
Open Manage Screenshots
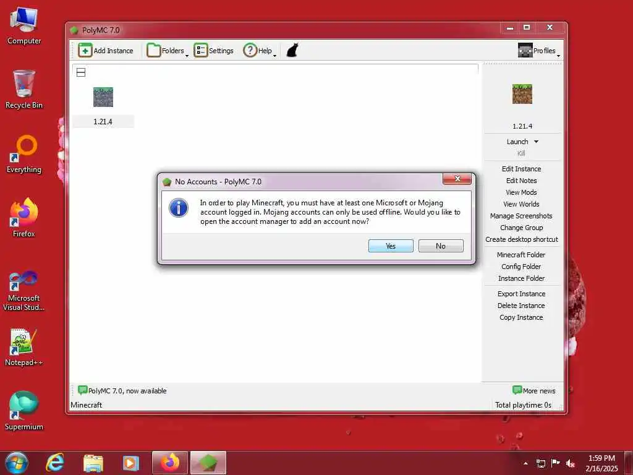pyautogui.click(x=521, y=216)
